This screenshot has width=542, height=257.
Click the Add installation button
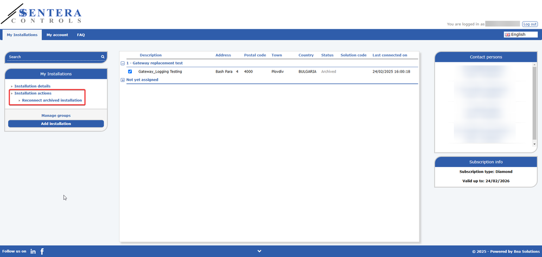pos(56,124)
